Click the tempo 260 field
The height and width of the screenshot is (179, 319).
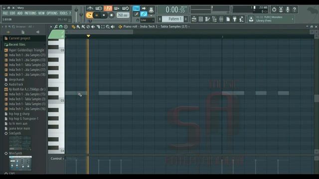coord(123,15)
